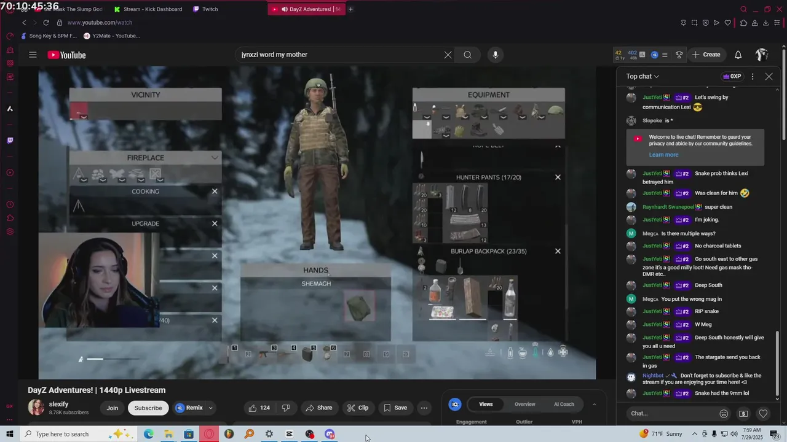Open Y2Mate - YouTube bookmark
Image resolution: width=787 pixels, height=442 pixels.
[x=112, y=36]
